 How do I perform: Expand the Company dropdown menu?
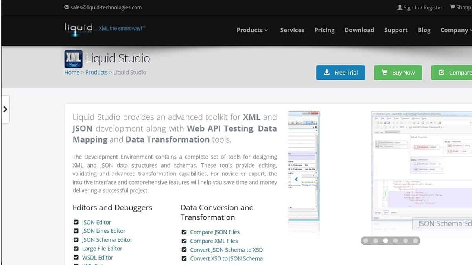456,30
